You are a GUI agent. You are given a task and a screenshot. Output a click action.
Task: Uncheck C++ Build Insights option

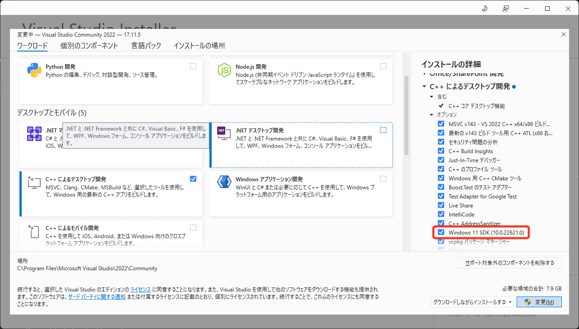click(x=441, y=151)
